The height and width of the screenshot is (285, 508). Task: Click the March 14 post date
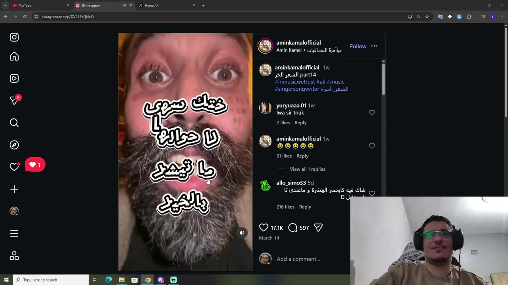coord(269,238)
